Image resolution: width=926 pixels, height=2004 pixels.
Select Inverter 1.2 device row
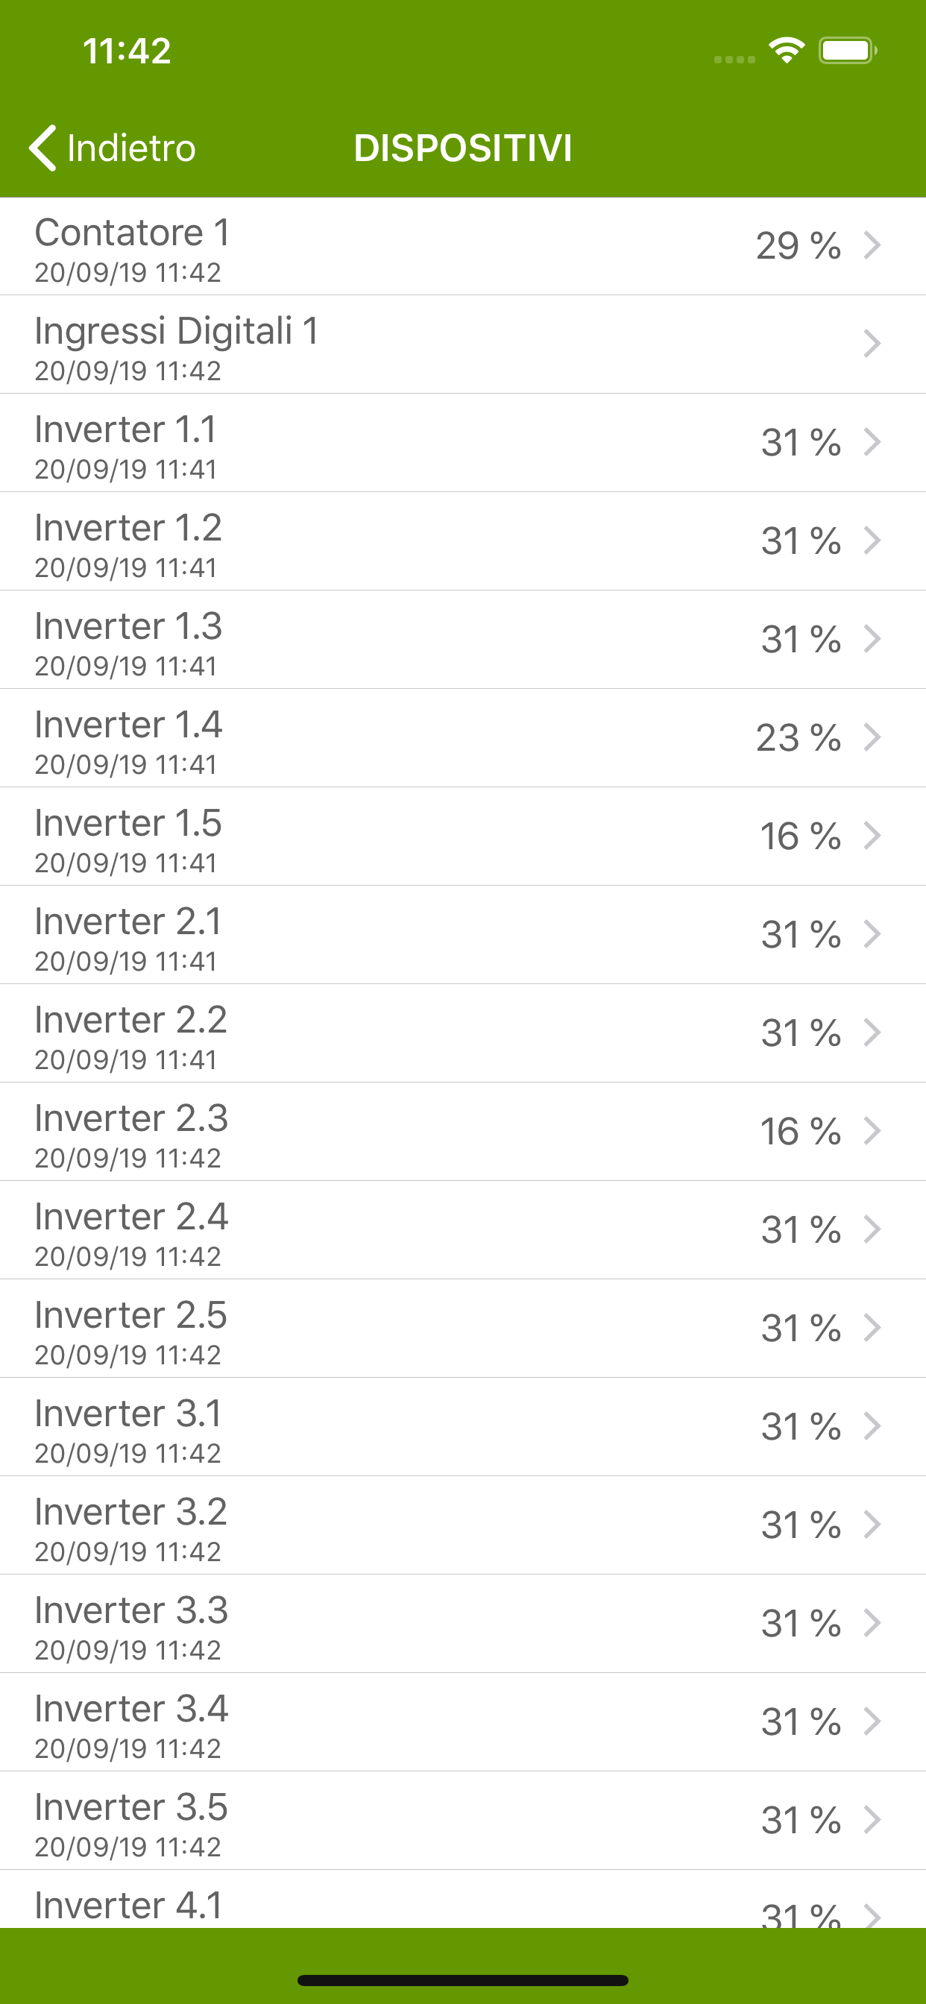463,541
